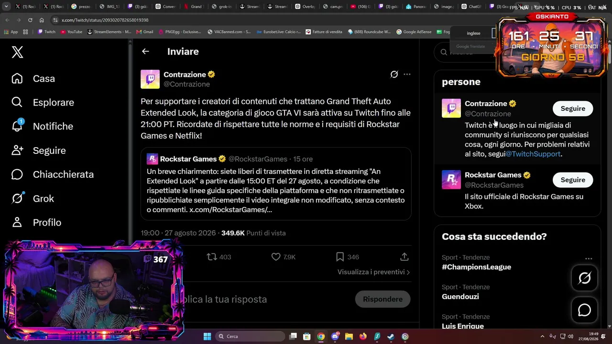Open Microsoft Store from the taskbar

click(307, 336)
